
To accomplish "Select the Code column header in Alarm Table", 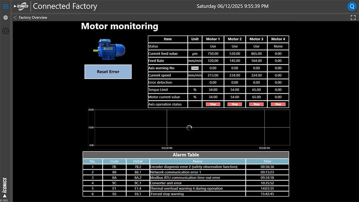I will pyautogui.click(x=114, y=161).
